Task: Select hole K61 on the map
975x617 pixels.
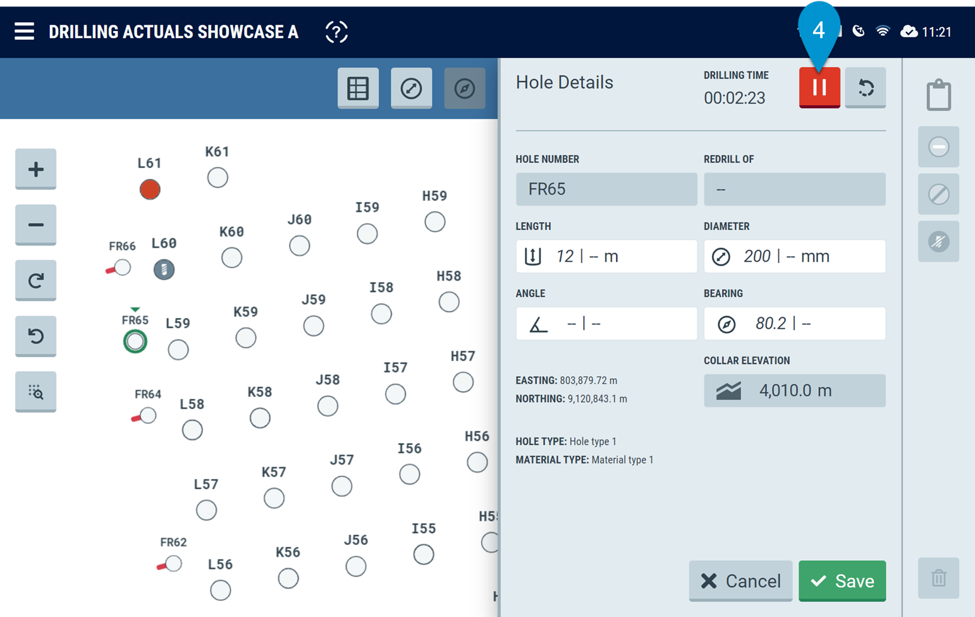Action: tap(218, 178)
